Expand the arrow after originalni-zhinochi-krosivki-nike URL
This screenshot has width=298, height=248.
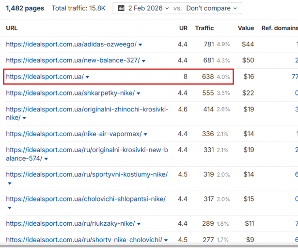(x=24, y=118)
